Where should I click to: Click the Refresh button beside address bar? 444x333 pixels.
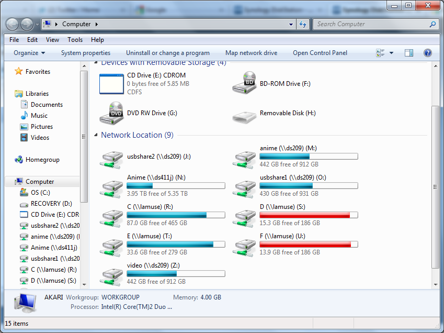303,25
